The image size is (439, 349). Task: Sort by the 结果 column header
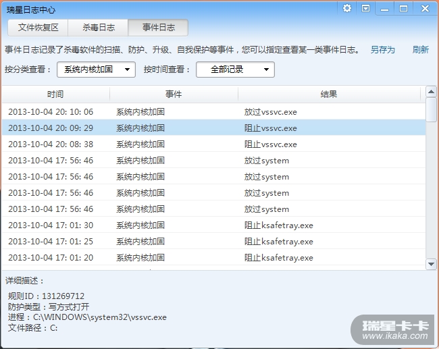(329, 95)
